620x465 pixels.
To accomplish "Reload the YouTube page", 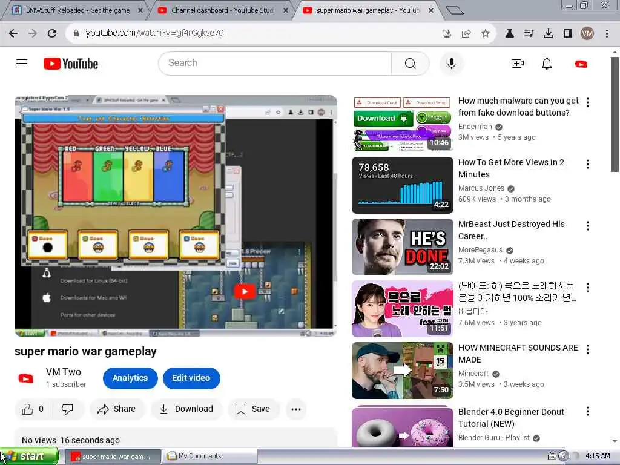I will pos(52,33).
